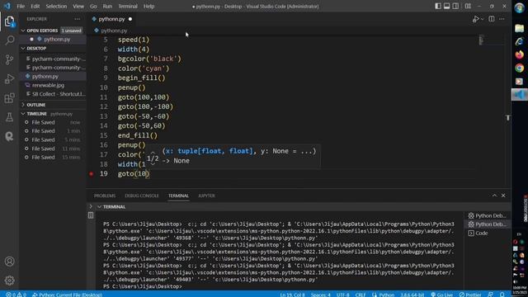Select the File Saved 5 mins timeline entry
This screenshot has width=528, height=297.
click(53, 139)
